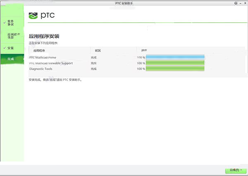Screen dimensions: 248x176
Task: Click the Diagnostic Tools progress bar
Action: point(175,69)
